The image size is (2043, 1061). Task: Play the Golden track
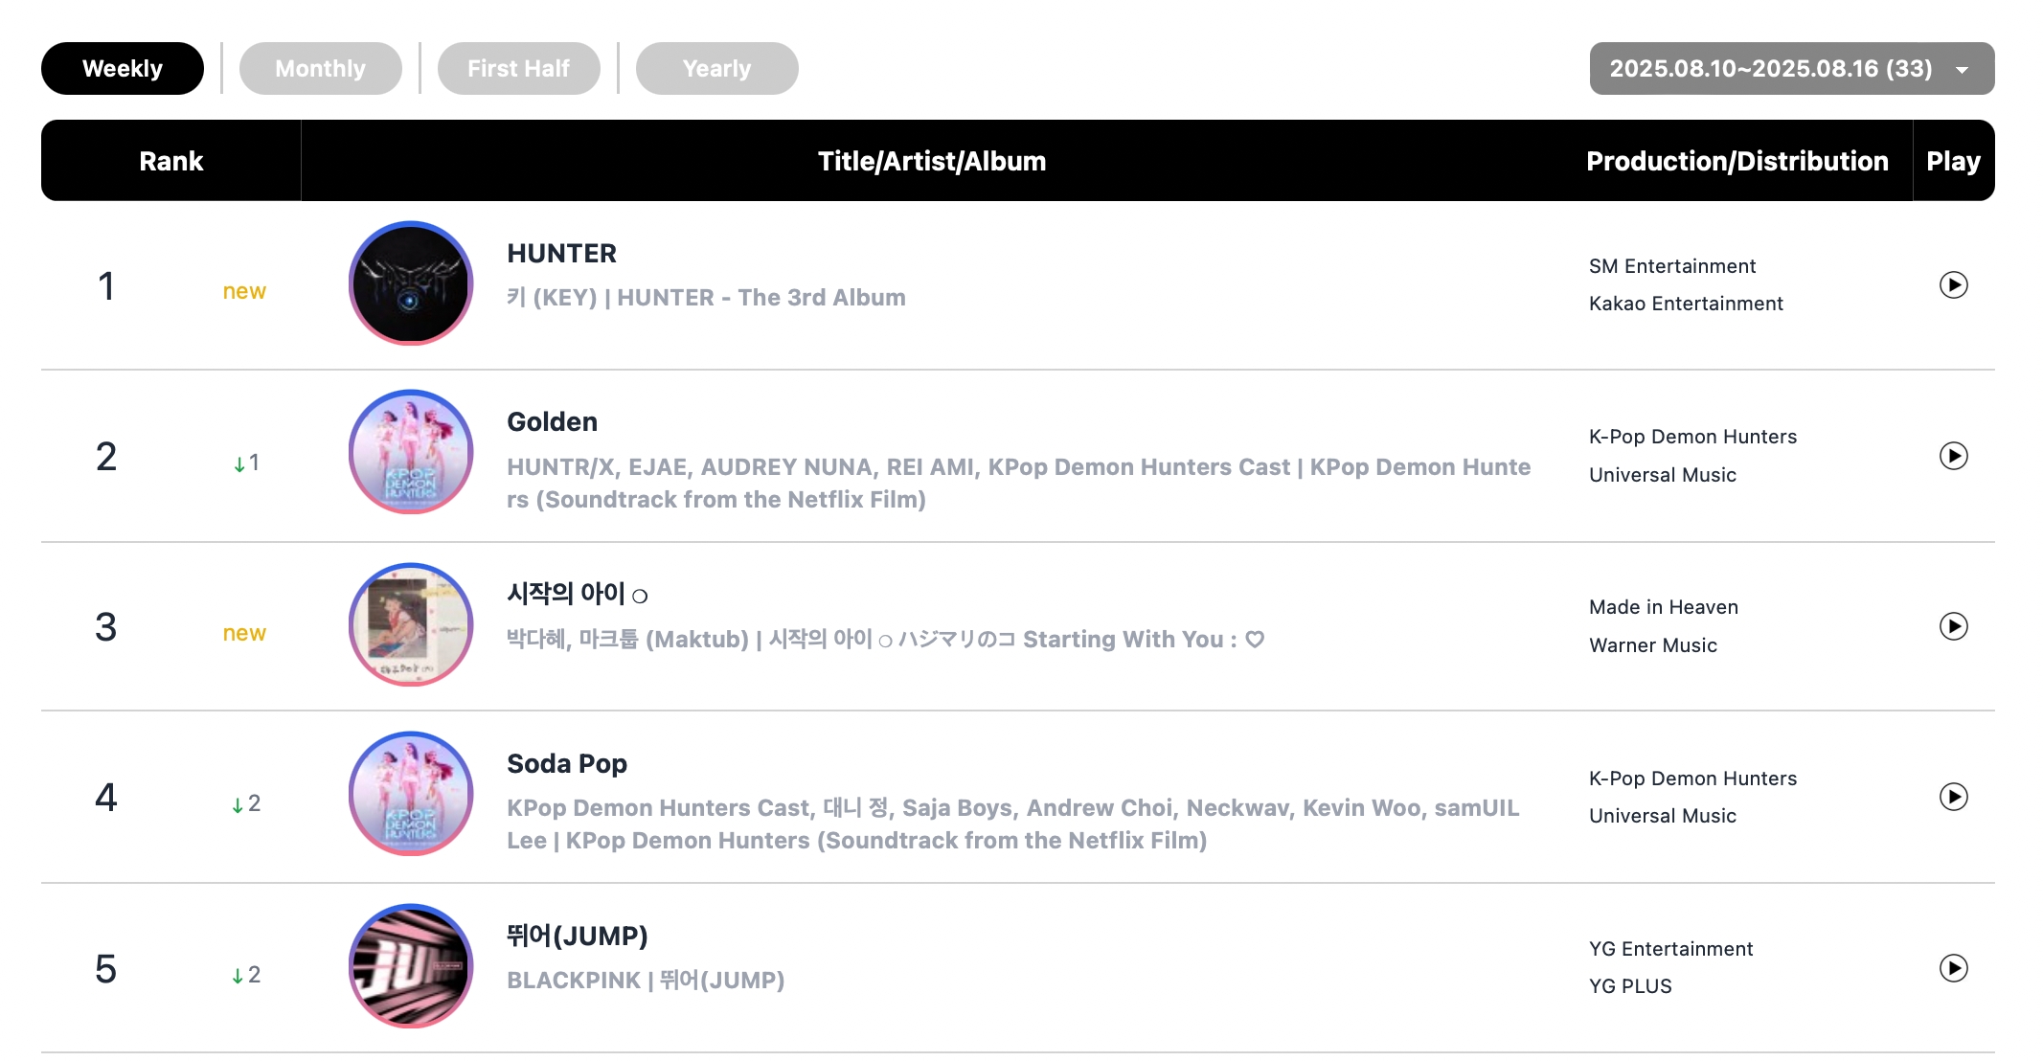(1953, 455)
